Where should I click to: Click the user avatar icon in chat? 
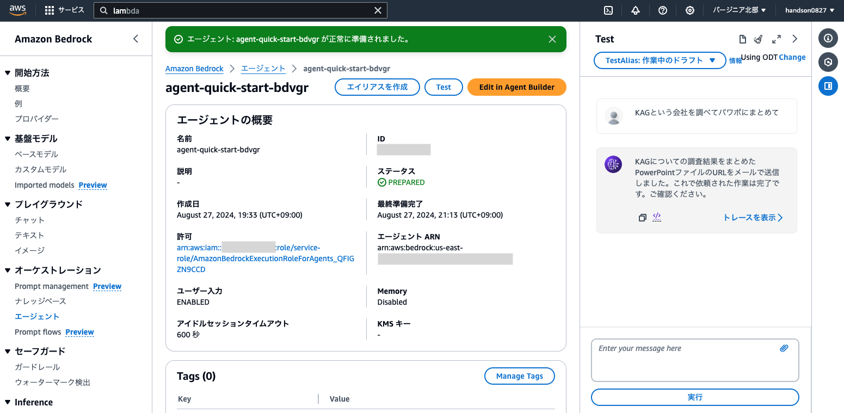613,116
